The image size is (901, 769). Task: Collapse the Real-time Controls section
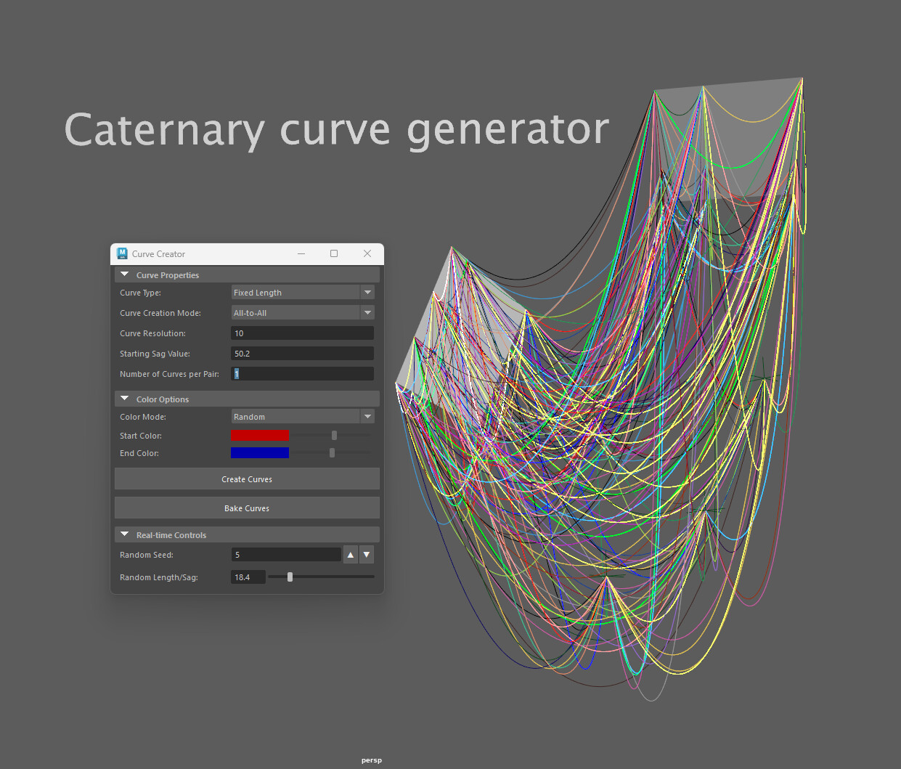[124, 534]
